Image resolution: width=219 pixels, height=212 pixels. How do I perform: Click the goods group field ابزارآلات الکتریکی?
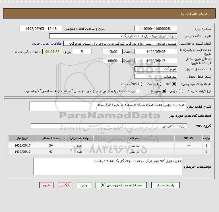point(109,126)
